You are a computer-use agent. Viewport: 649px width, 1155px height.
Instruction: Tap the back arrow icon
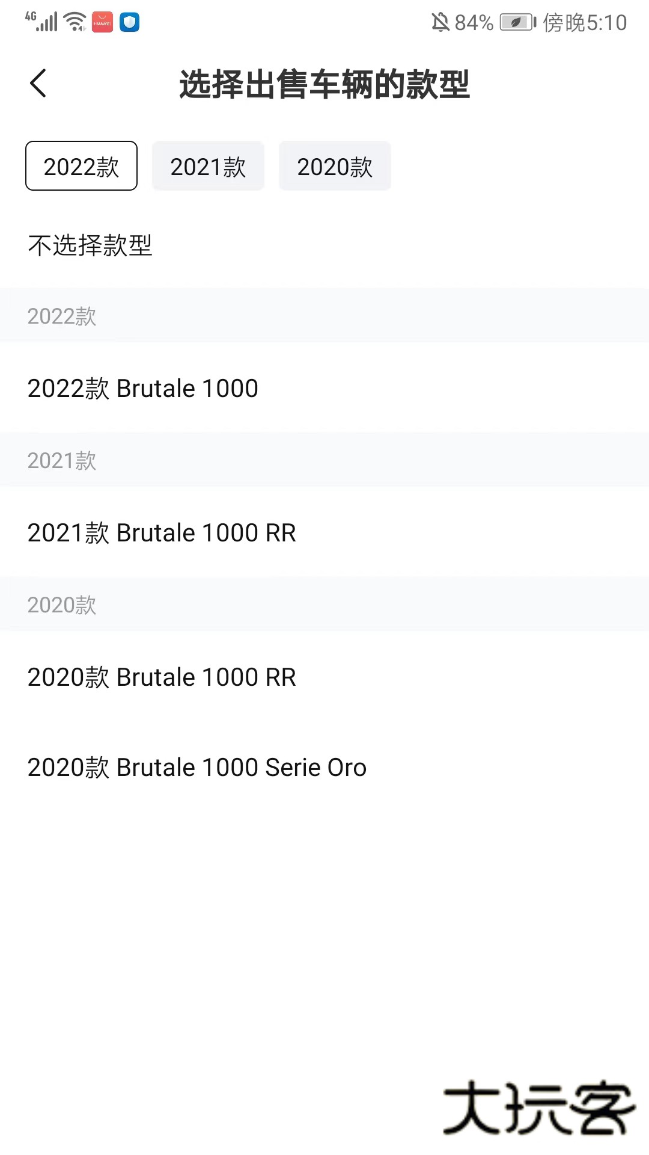[x=38, y=83]
